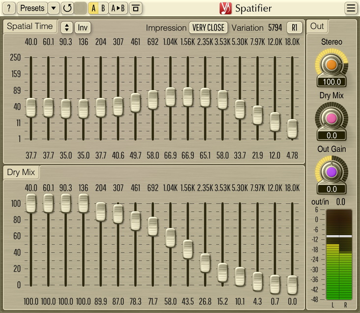Click the Dry Mix 7.97K band fader
The width and height of the screenshot is (360, 313).
(x=257, y=282)
